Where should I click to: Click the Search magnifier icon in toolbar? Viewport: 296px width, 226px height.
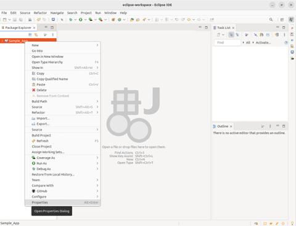271,20
